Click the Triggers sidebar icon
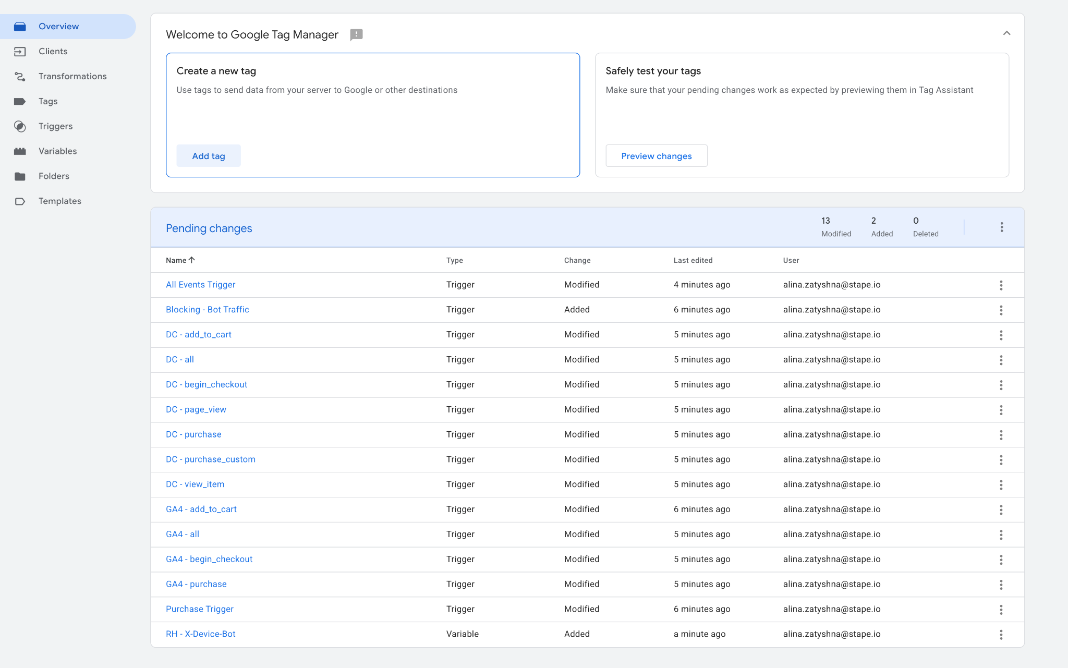Image resolution: width=1068 pixels, height=668 pixels. 20,126
